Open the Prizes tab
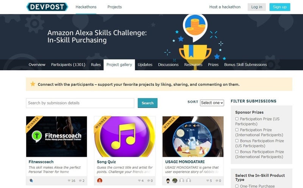Viewport: 303px width, 188px height. tap(213, 65)
